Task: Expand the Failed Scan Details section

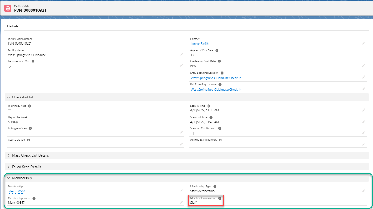Action: point(9,167)
